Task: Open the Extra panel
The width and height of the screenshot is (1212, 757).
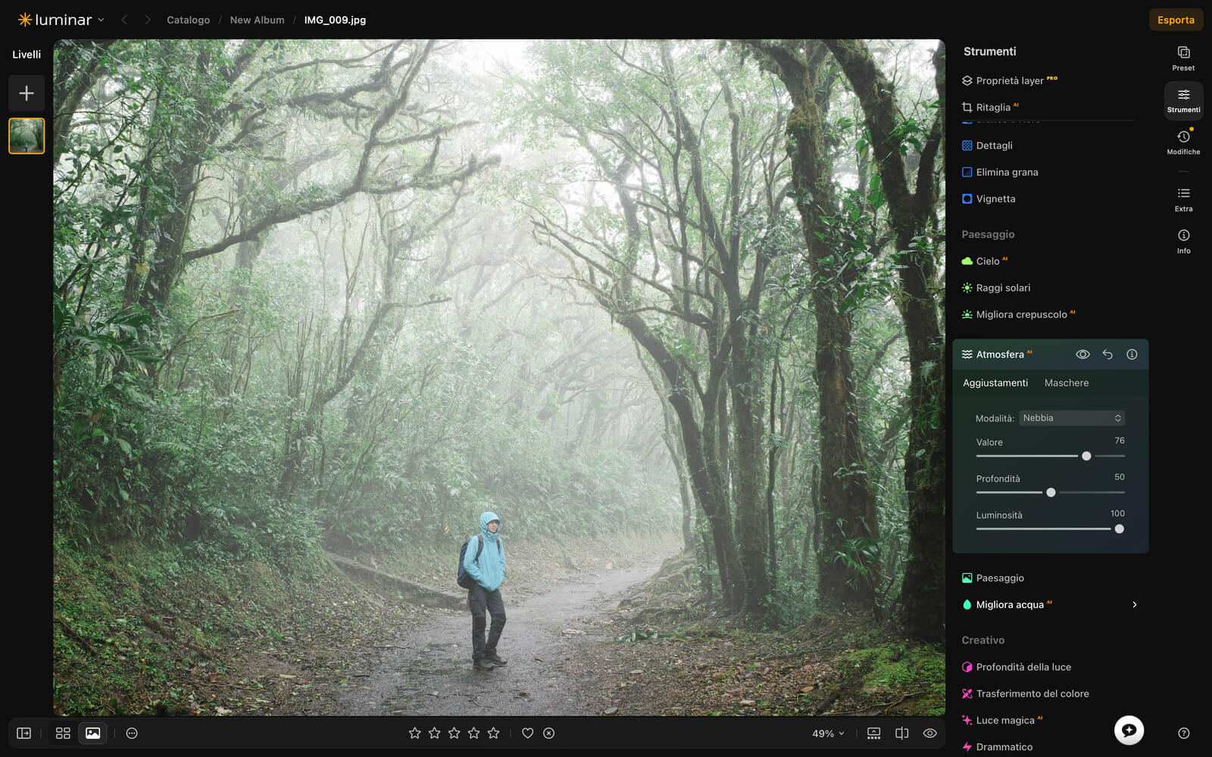Action: tap(1183, 199)
